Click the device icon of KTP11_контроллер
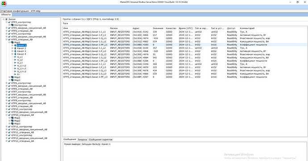This screenshot has width=308, height=161. [x=9, y=127]
